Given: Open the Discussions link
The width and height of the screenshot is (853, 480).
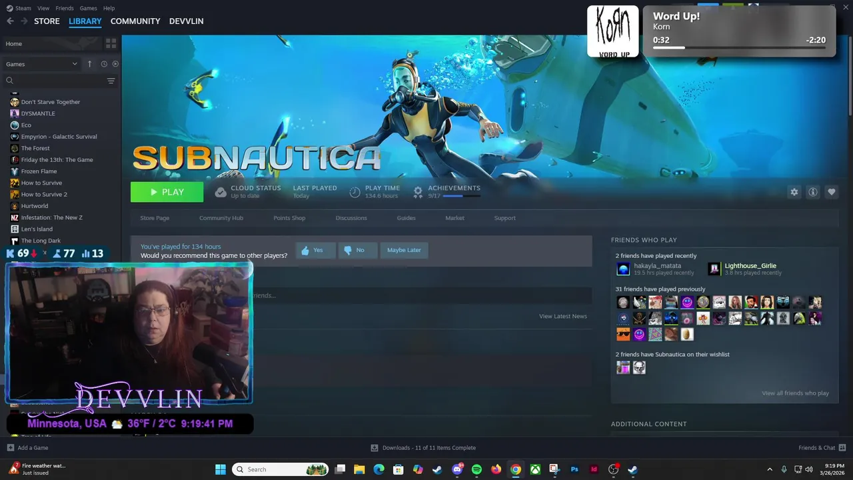Looking at the screenshot, I should point(351,218).
